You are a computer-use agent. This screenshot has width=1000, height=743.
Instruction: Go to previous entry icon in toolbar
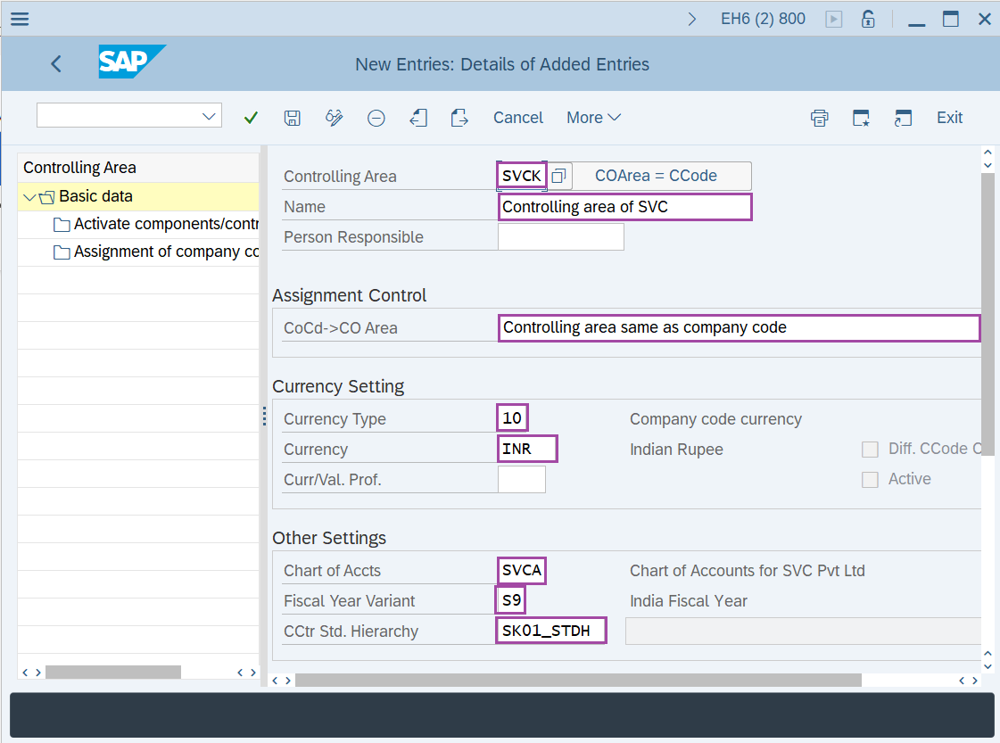pyautogui.click(x=417, y=118)
